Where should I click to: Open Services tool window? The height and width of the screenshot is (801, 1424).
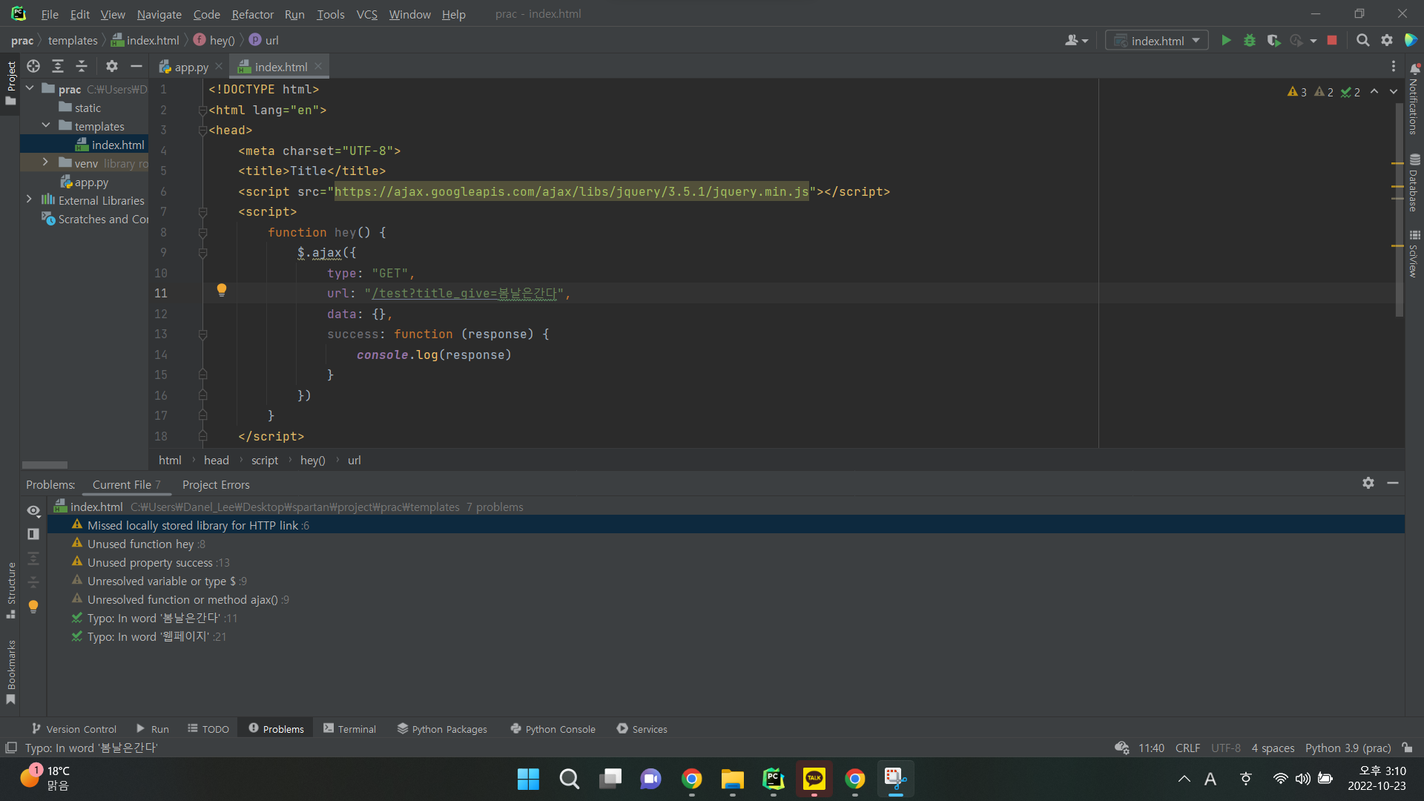coord(642,729)
